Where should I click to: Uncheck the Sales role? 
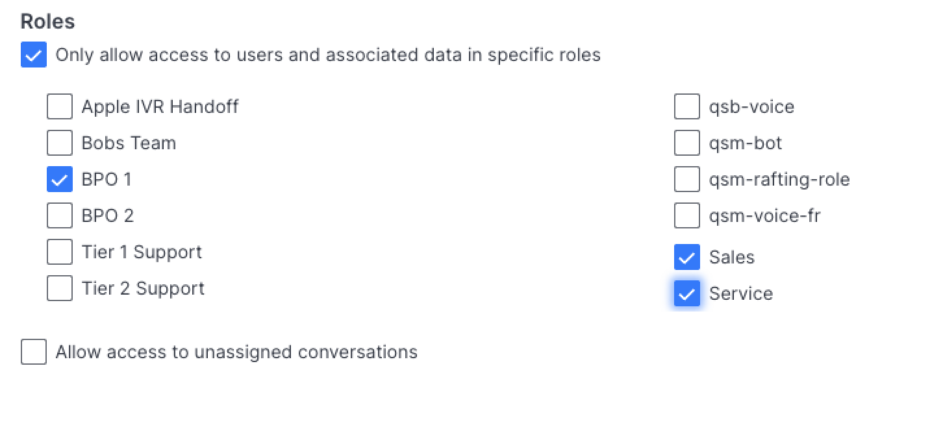687,257
